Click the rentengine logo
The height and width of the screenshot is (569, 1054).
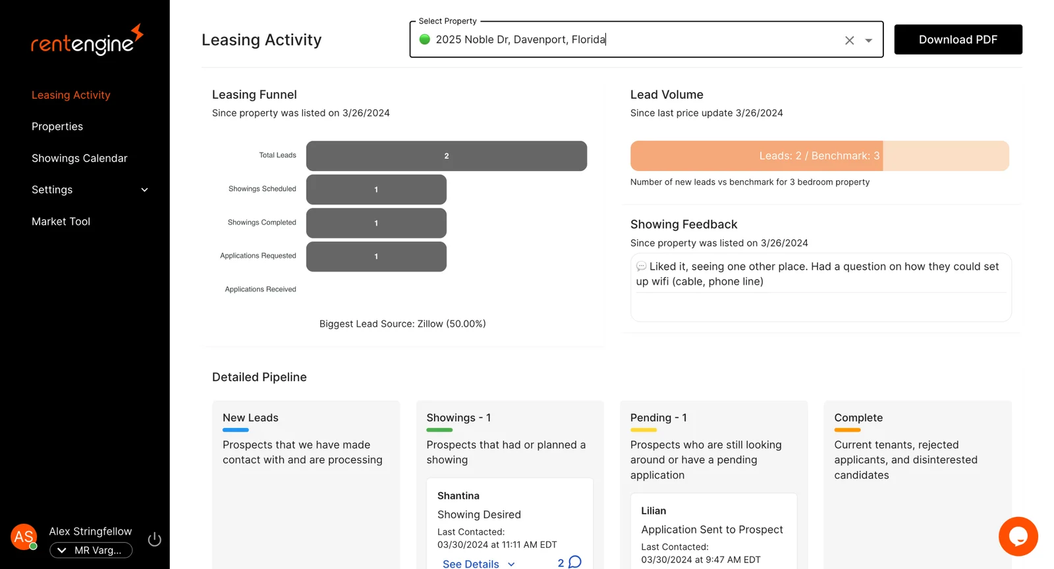click(x=87, y=40)
